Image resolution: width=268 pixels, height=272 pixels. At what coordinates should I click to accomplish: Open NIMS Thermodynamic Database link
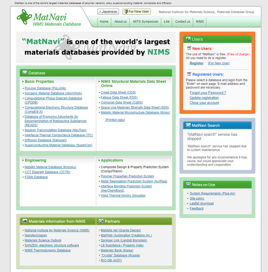(x=47, y=251)
